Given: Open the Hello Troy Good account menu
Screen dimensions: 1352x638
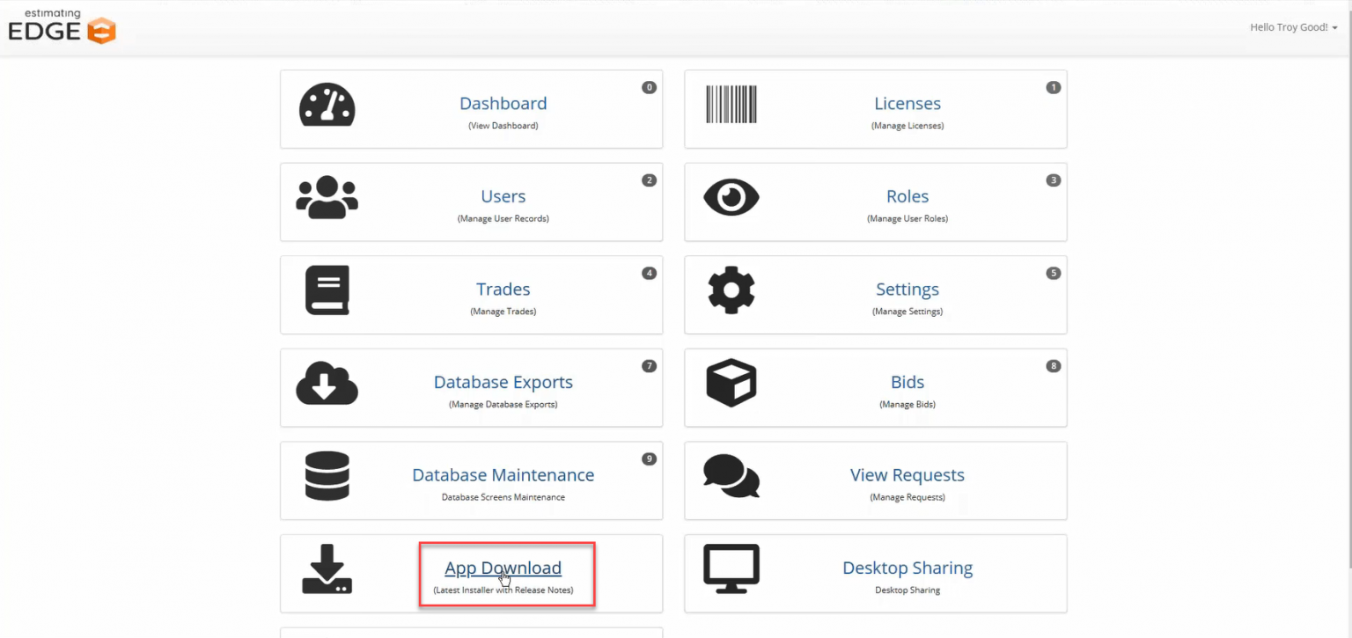Looking at the screenshot, I should (1293, 27).
